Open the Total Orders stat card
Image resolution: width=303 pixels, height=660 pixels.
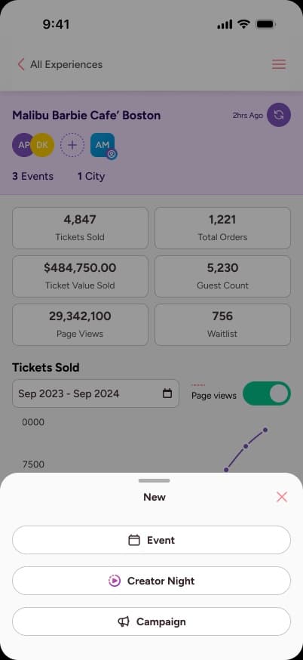pyautogui.click(x=223, y=228)
